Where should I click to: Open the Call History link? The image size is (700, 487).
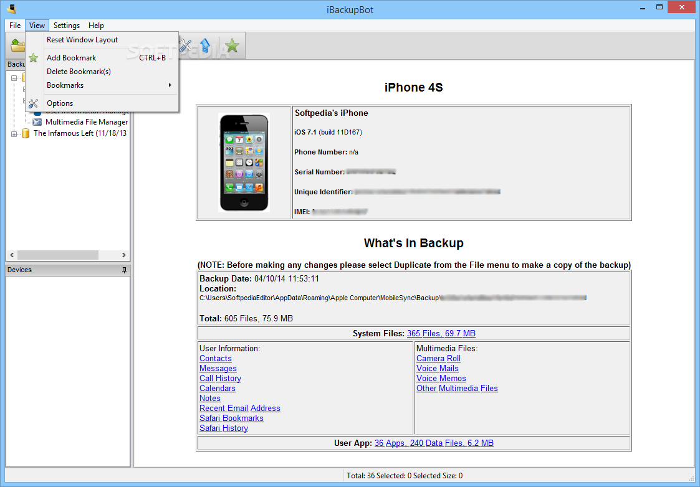tap(220, 378)
